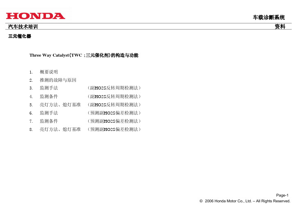Select item 4 '监测条件'
297x206 pixels.
pyautogui.click(x=49, y=96)
